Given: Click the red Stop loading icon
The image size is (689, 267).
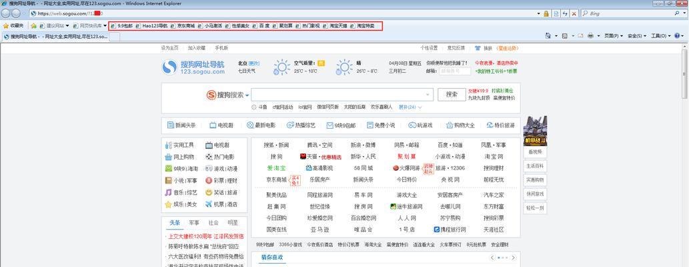Looking at the screenshot, I should pos(574,13).
